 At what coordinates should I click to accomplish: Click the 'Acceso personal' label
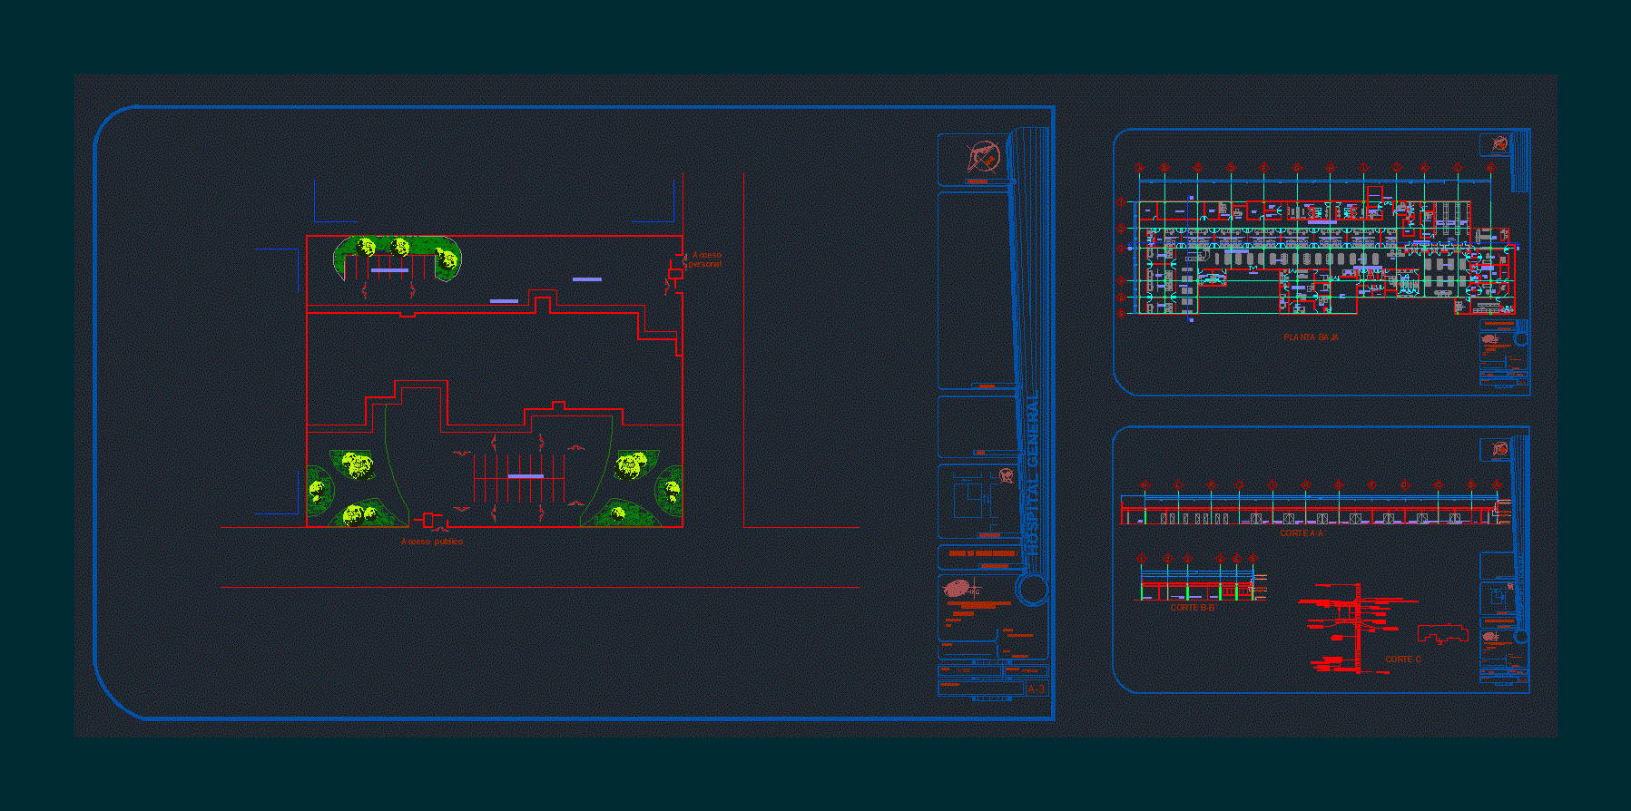pyautogui.click(x=705, y=259)
